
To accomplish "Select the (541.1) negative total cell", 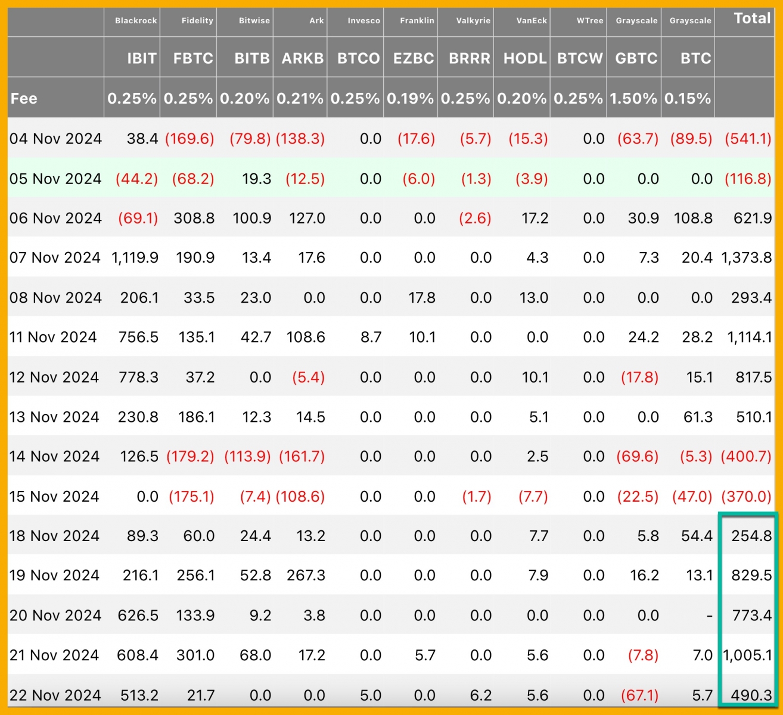I will 748,139.
